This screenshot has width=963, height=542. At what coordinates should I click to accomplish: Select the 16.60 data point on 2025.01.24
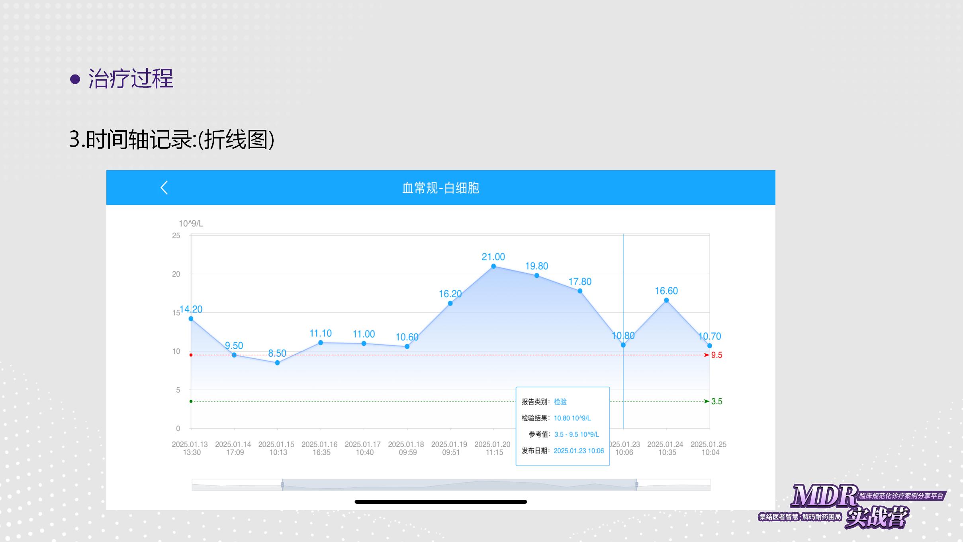(x=666, y=300)
